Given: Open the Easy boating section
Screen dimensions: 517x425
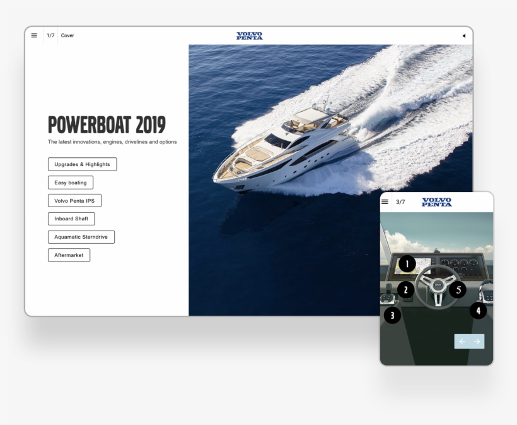Looking at the screenshot, I should tap(70, 183).
